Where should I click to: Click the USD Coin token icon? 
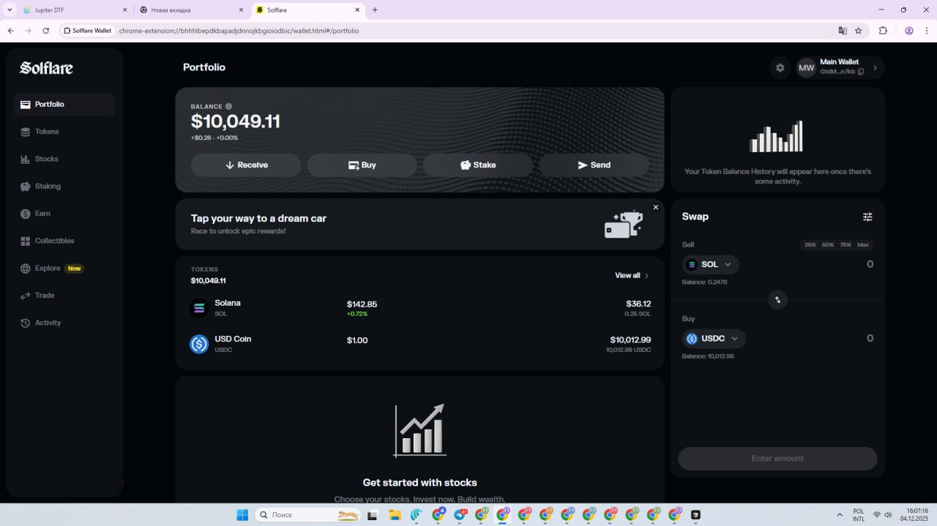(x=199, y=344)
